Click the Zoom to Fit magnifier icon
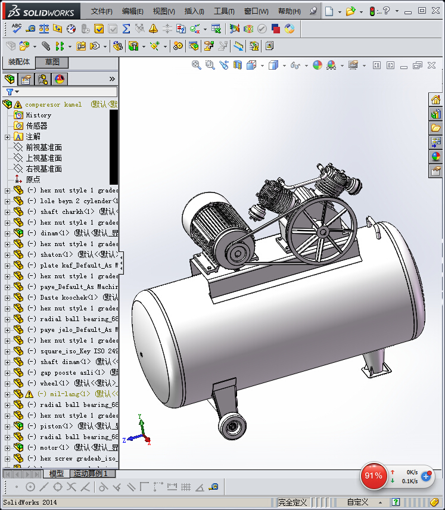 [x=196, y=65]
